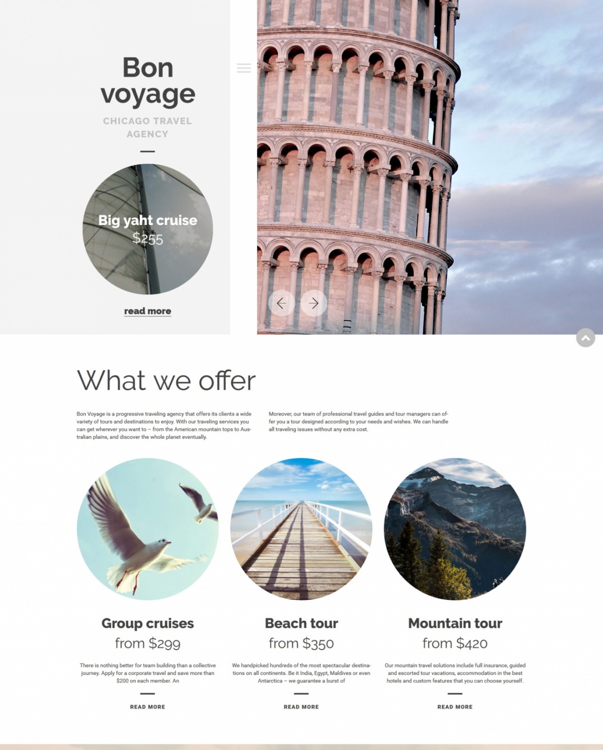
Task: Open the Group cruises heading
Action: click(147, 623)
